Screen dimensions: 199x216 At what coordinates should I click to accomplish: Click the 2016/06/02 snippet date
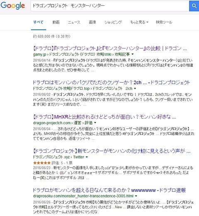pos(42,94)
